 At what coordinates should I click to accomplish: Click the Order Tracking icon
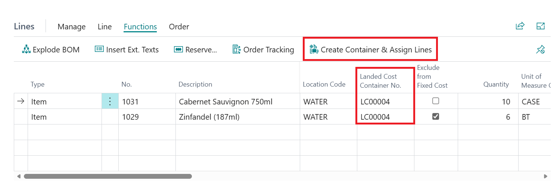pos(237,50)
